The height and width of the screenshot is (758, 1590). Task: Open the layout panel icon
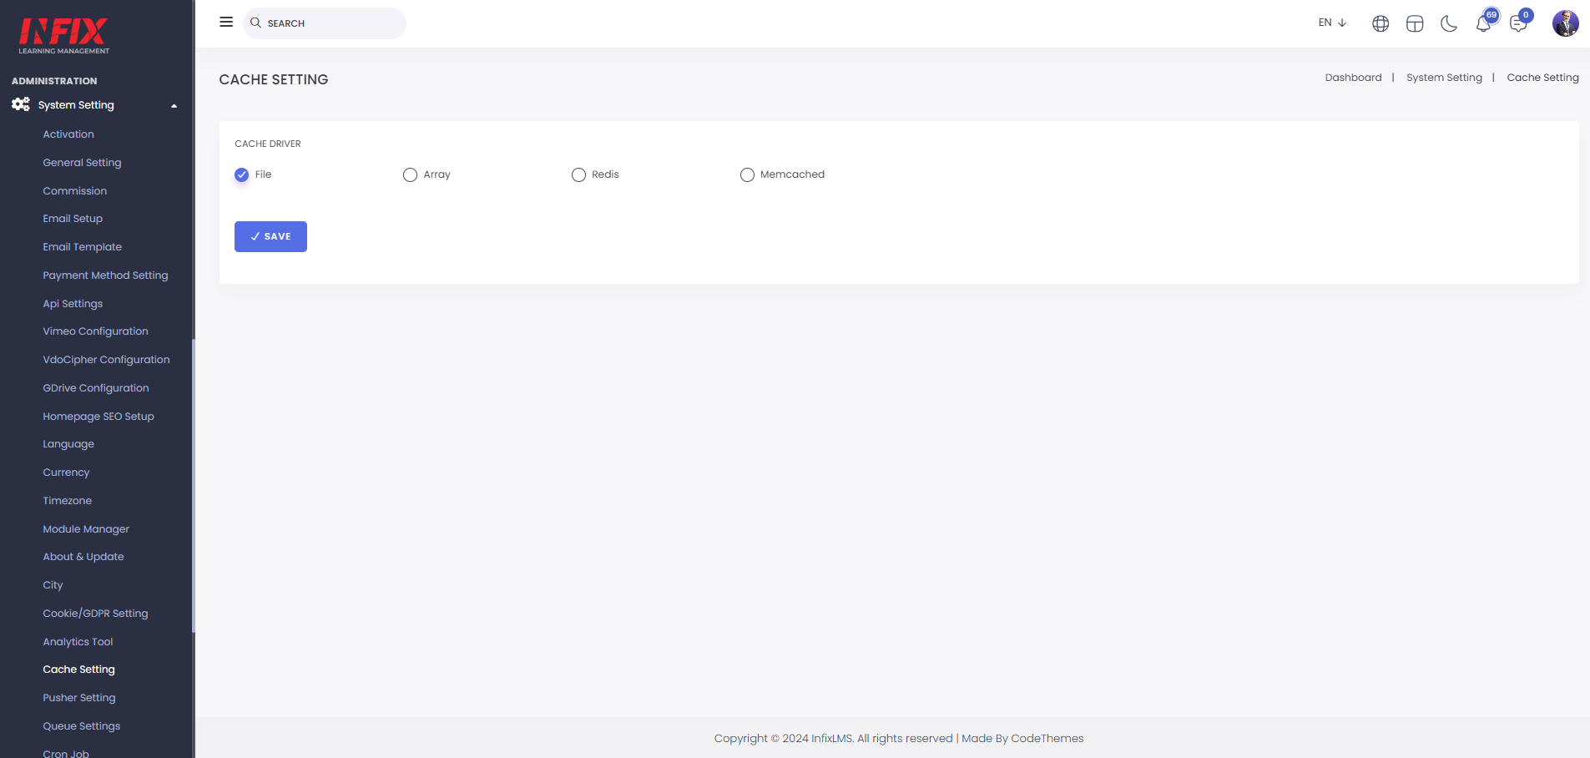(x=1415, y=23)
